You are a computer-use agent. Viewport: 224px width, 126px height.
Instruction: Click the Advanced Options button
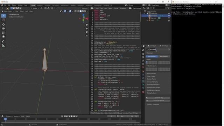(x=158, y=100)
